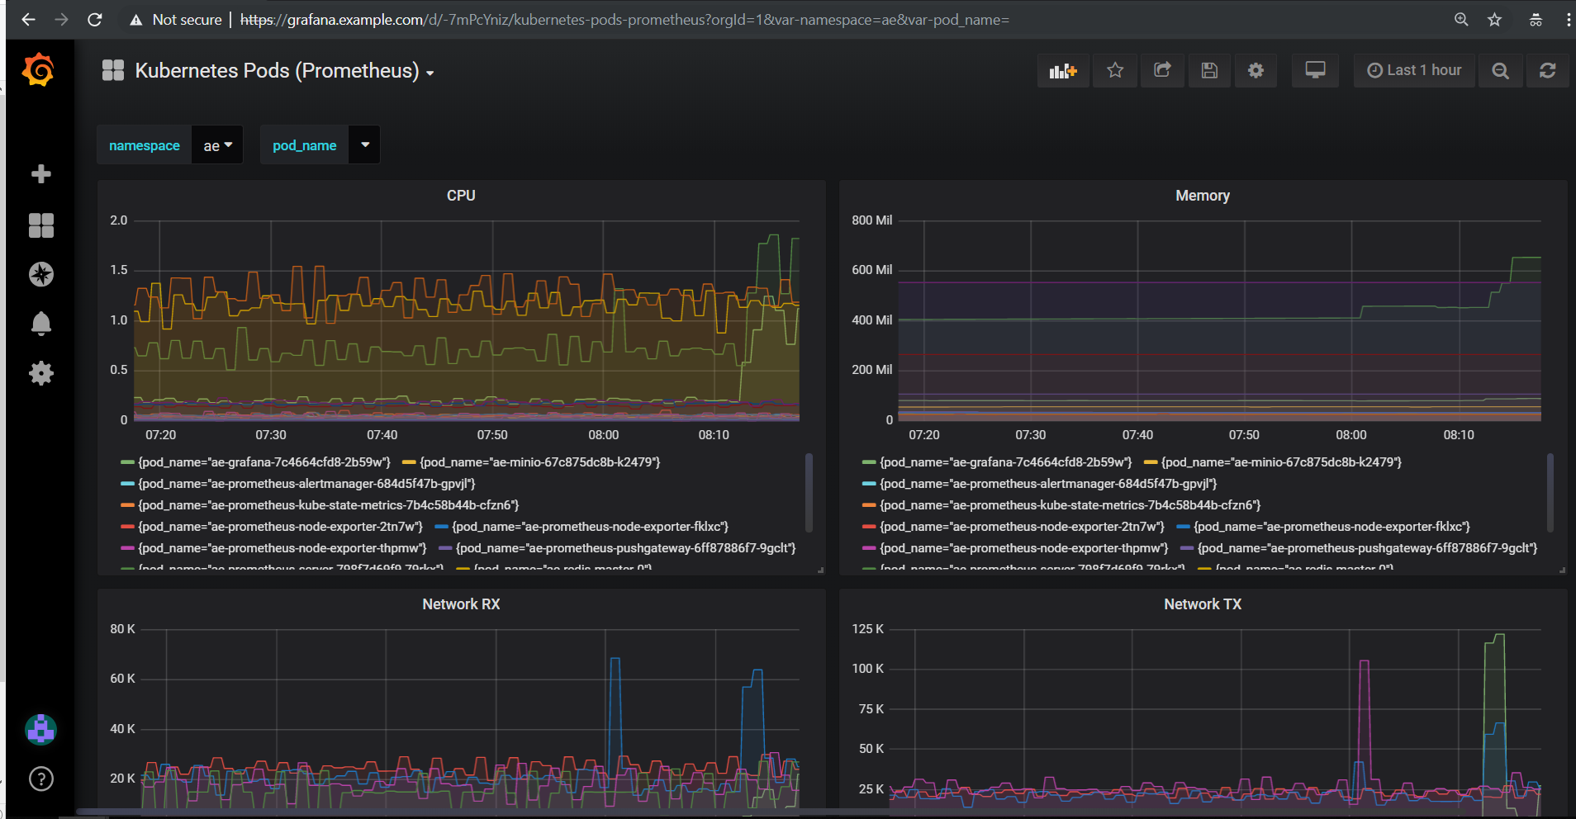Click the Network RX panel title
This screenshot has width=1576, height=819.
point(461,604)
